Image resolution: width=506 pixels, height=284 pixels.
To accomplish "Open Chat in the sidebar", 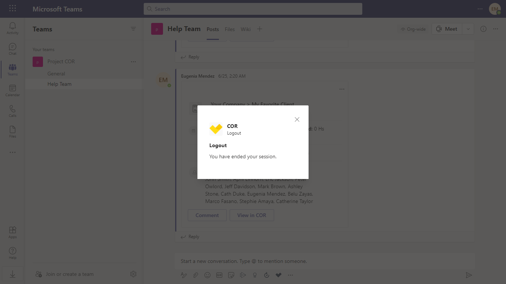I will point(13,49).
